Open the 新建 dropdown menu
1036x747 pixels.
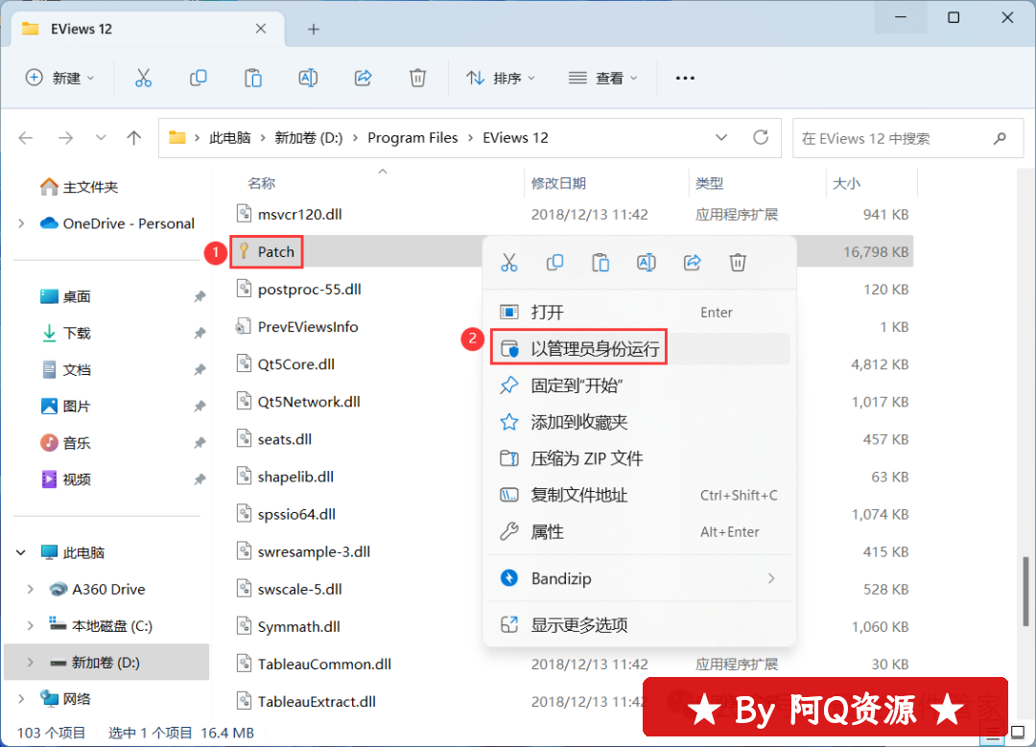(x=60, y=78)
